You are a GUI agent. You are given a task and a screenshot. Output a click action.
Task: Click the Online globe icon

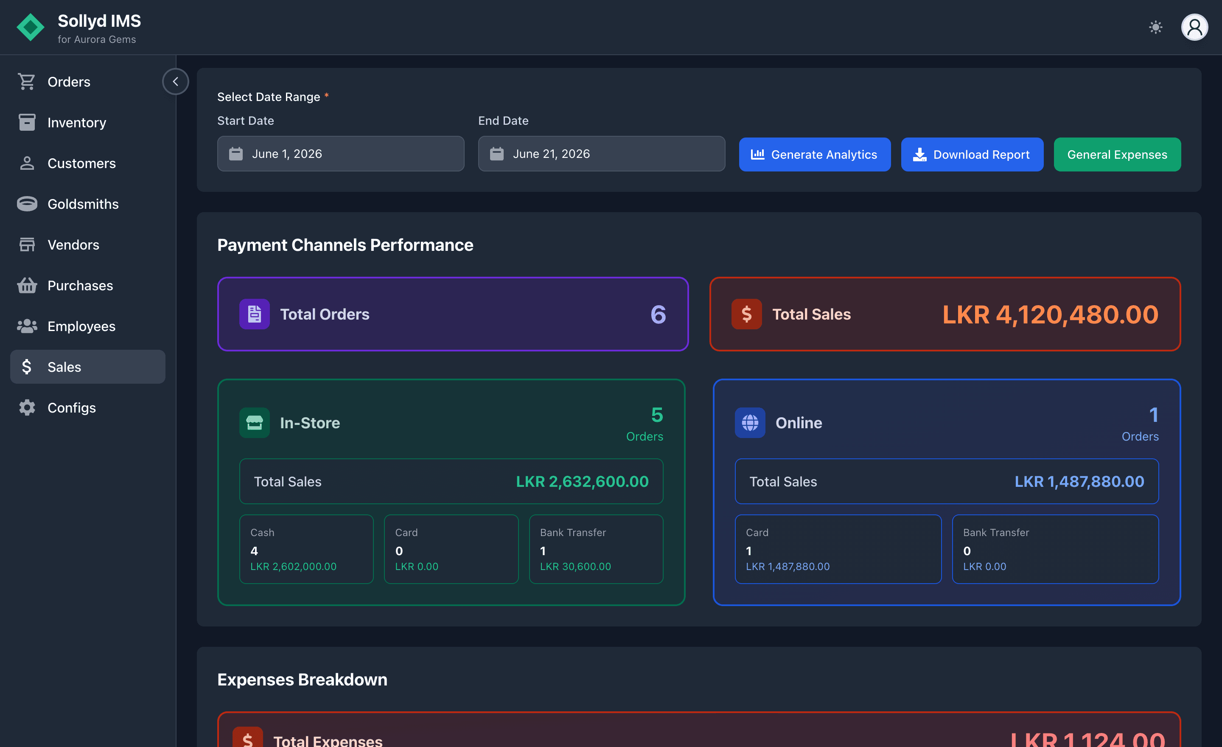750,423
